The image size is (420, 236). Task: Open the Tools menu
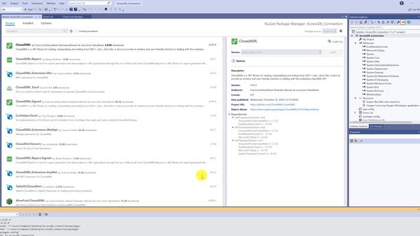click(25, 3)
